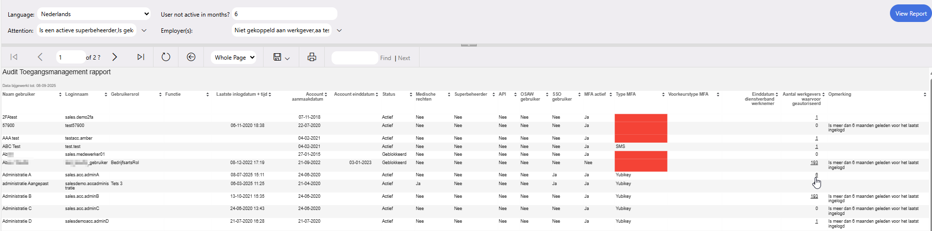This screenshot has width=932, height=231.
Task: Sort by Account aanmaakdatum column
Action: [x=326, y=94]
